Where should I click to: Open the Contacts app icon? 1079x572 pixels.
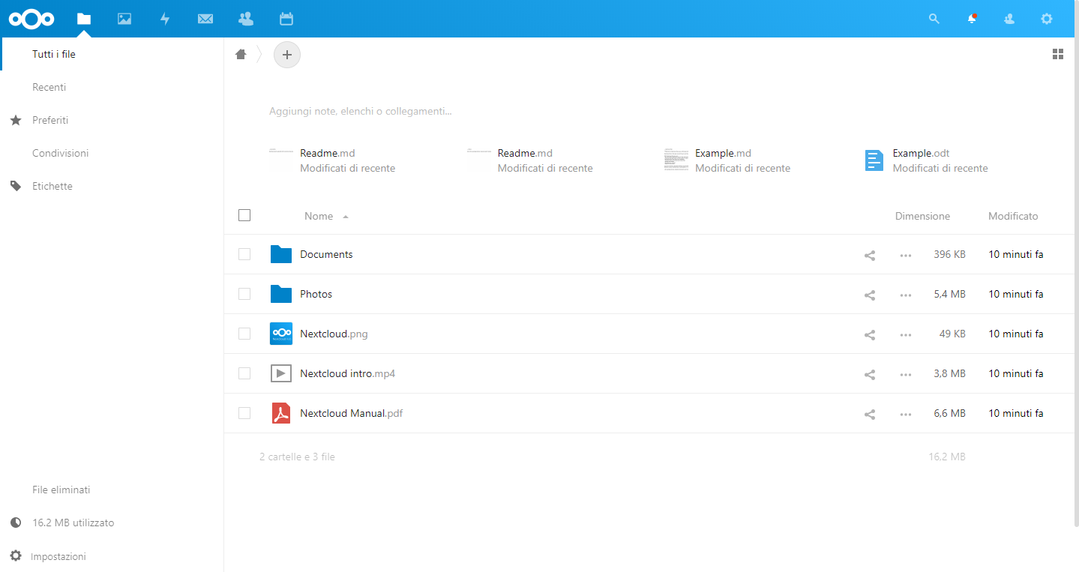[245, 19]
